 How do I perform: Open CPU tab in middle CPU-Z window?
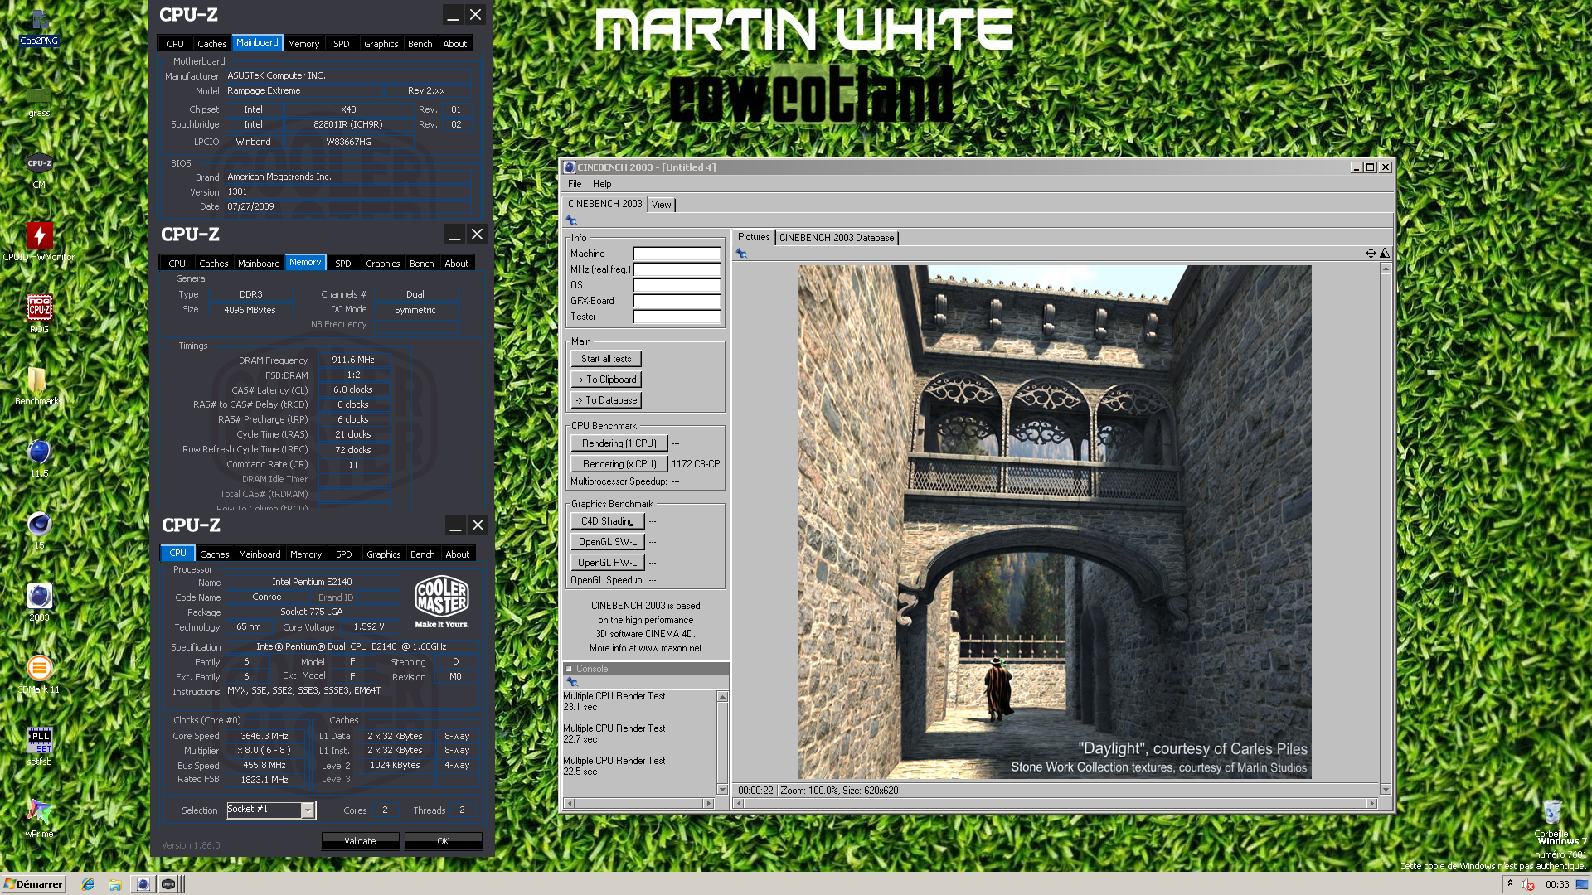(177, 264)
